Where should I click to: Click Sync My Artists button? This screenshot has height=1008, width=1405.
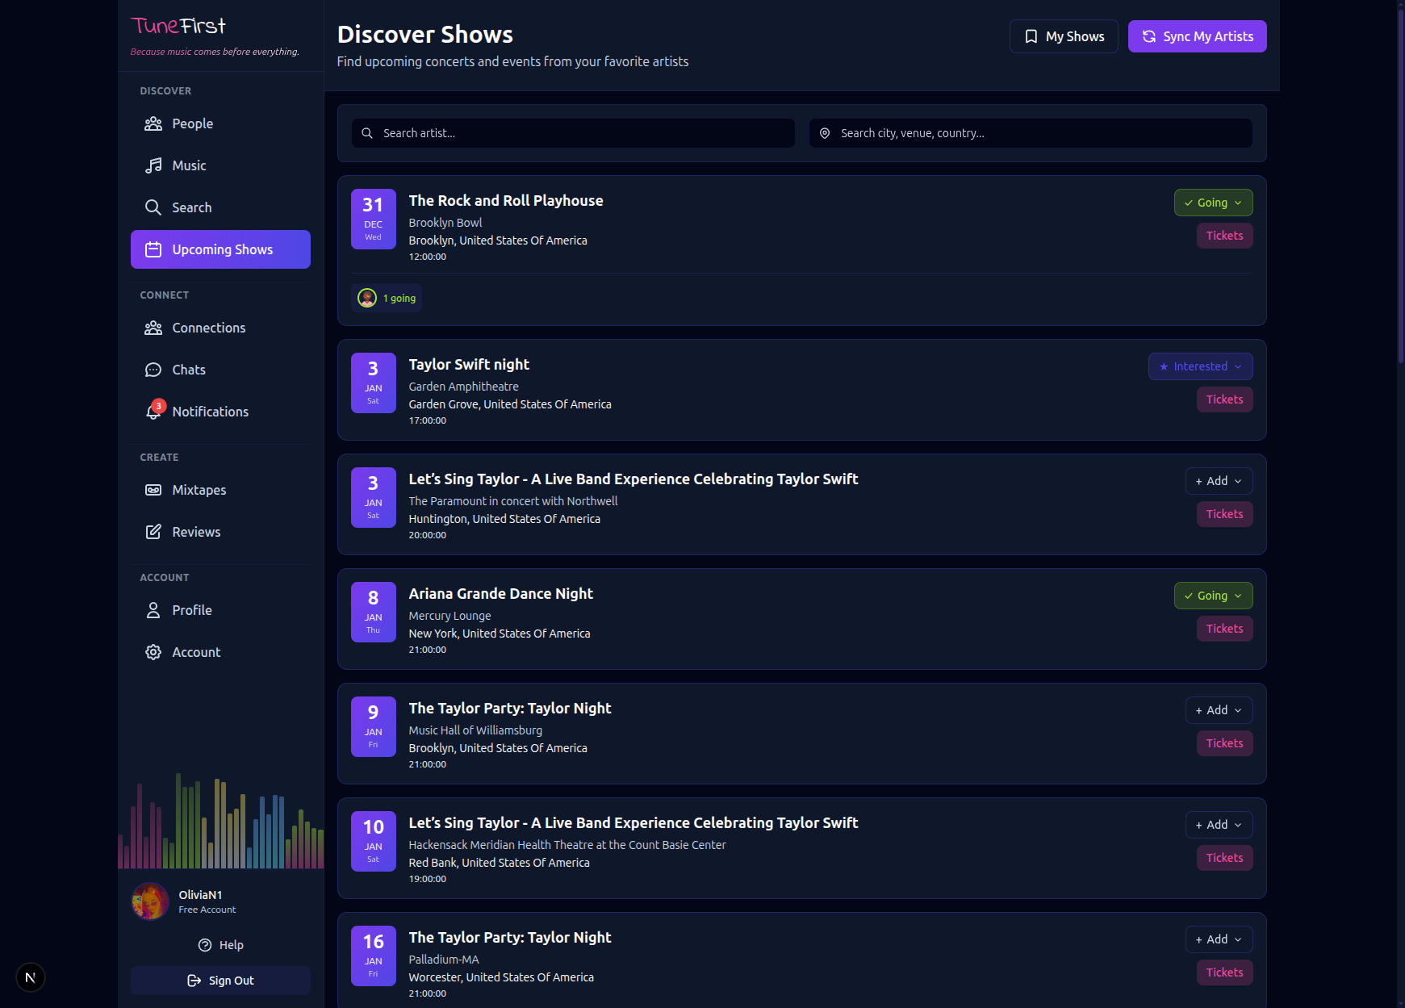pos(1197,36)
